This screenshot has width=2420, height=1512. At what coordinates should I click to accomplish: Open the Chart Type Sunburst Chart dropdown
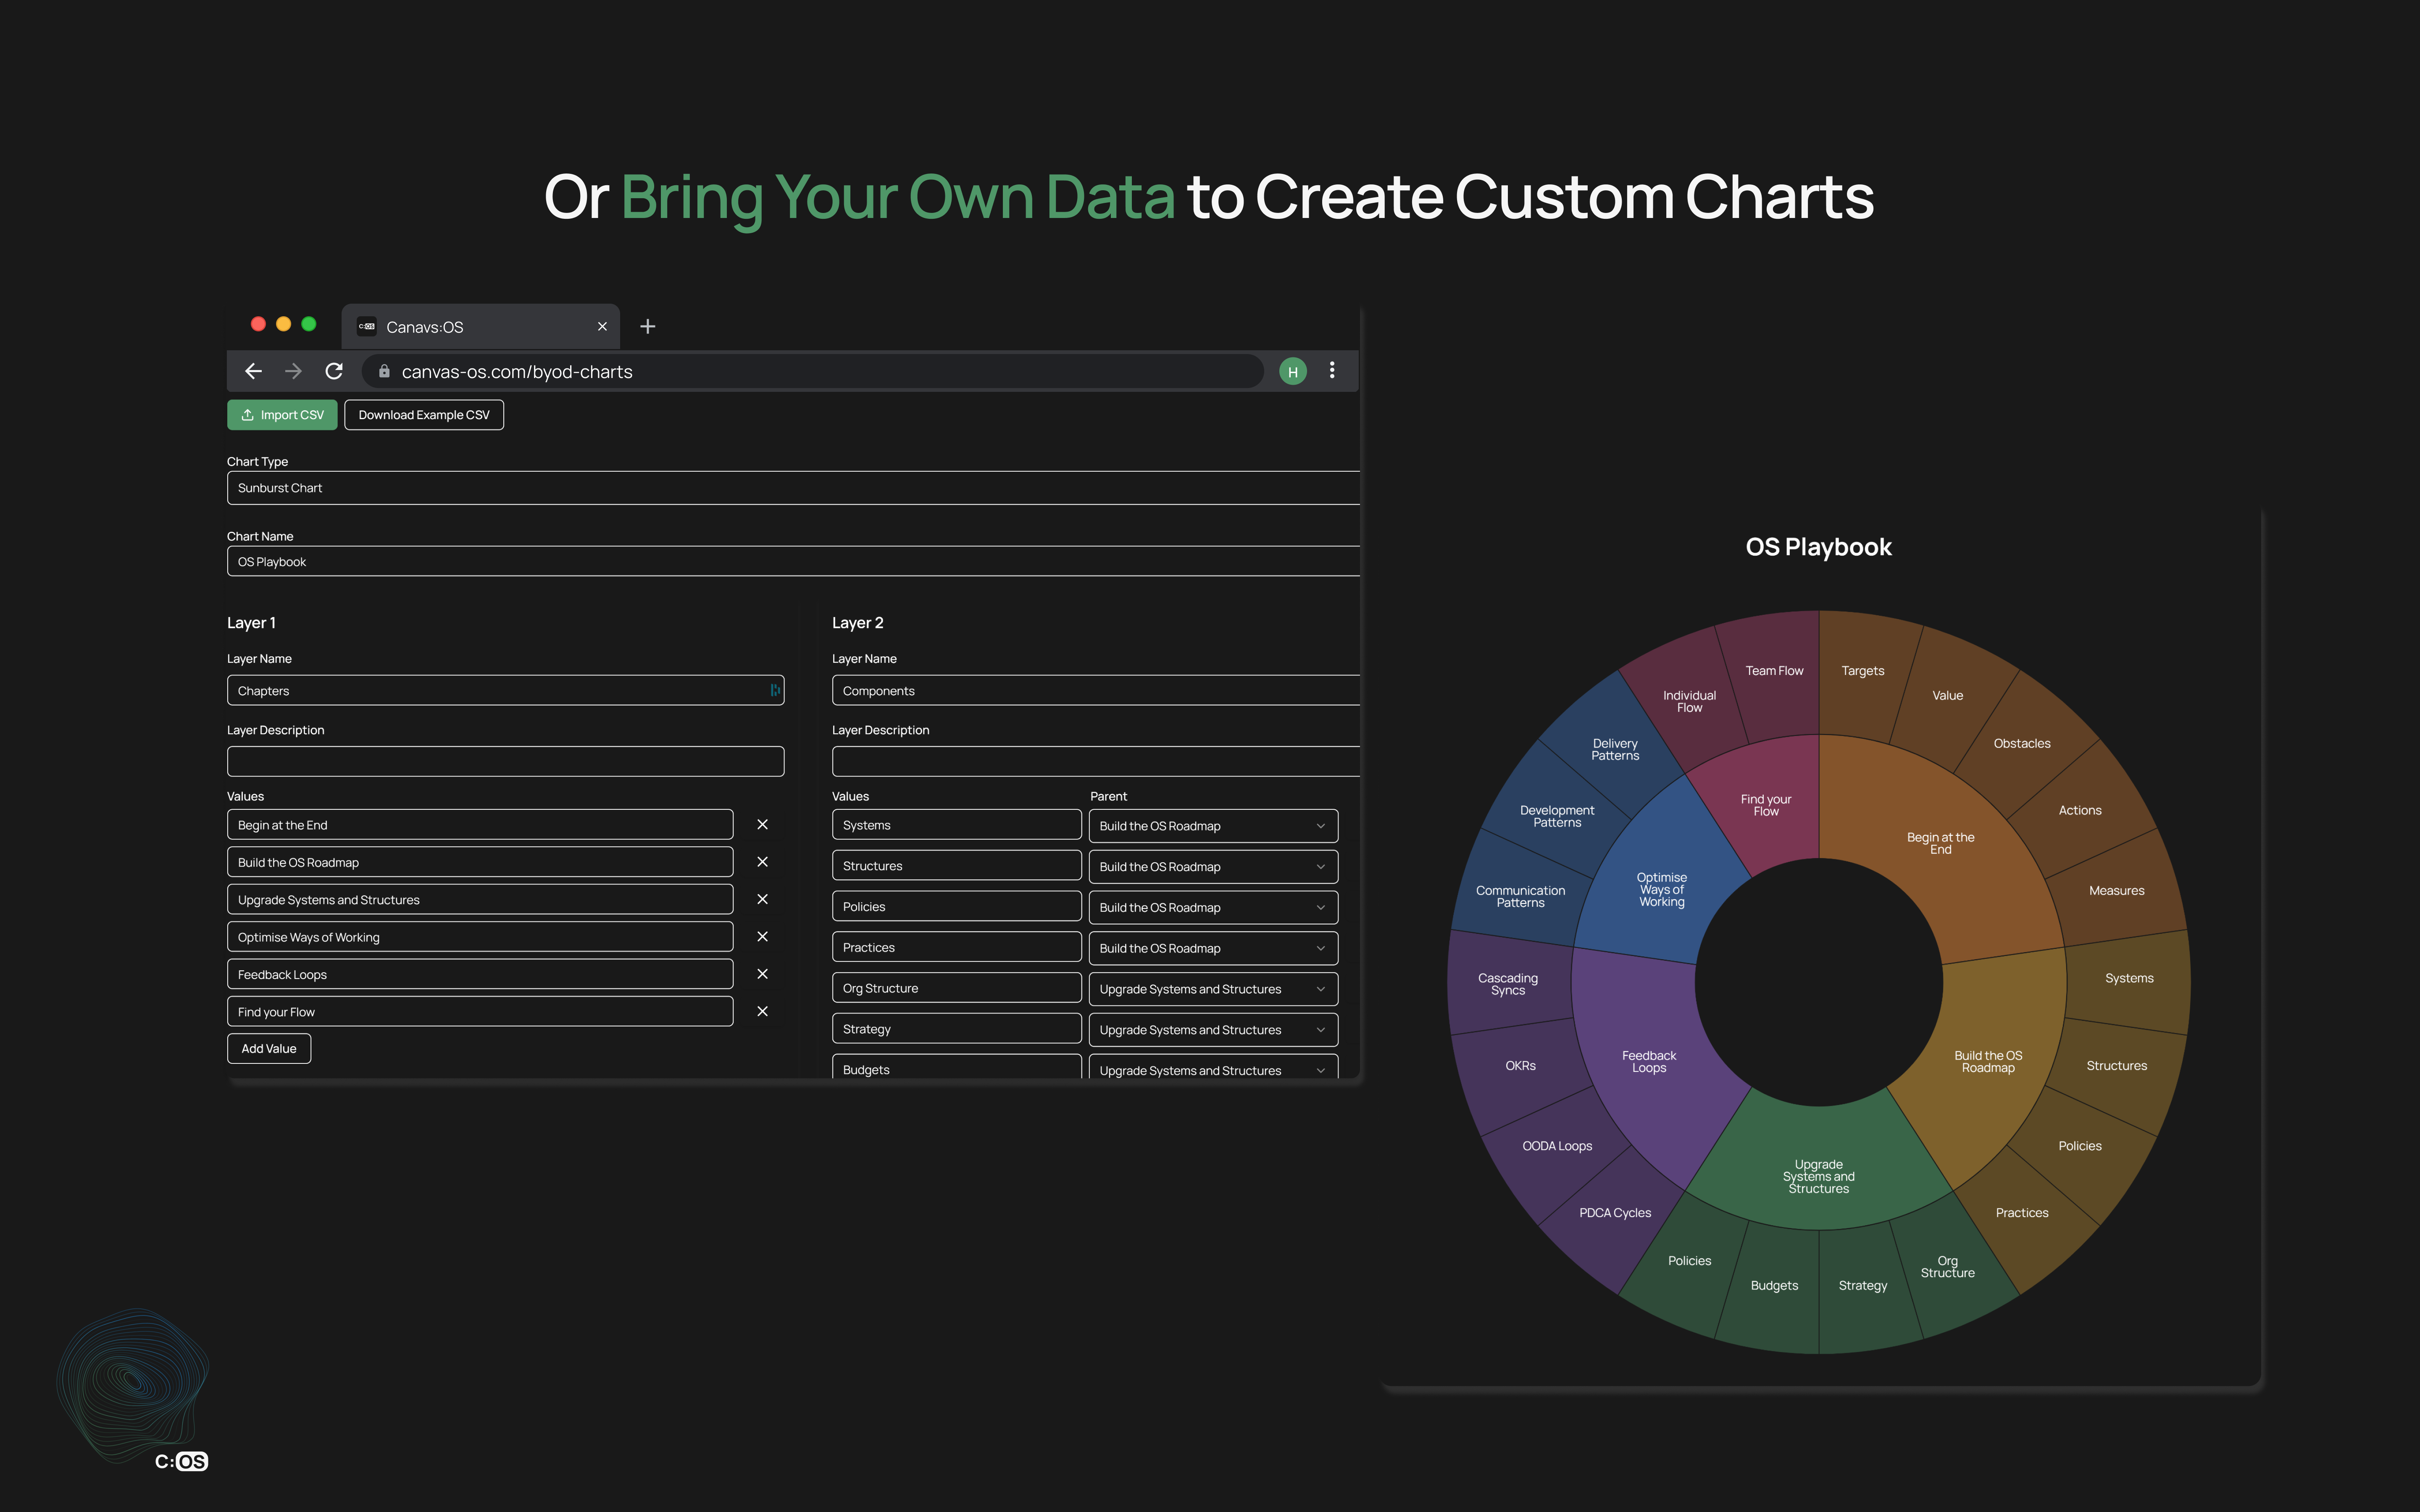tap(793, 488)
